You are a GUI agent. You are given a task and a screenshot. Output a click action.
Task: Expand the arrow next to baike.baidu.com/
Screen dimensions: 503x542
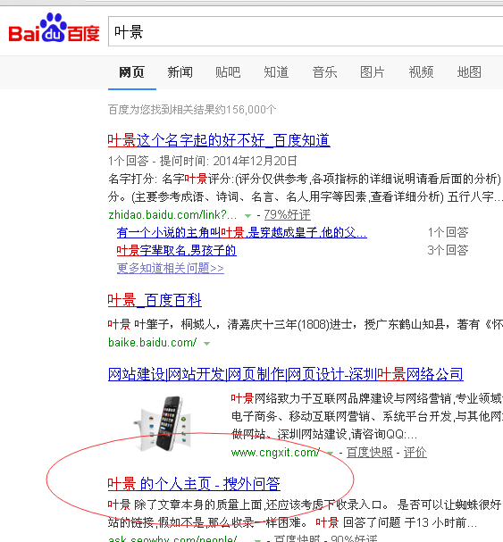pos(207,344)
